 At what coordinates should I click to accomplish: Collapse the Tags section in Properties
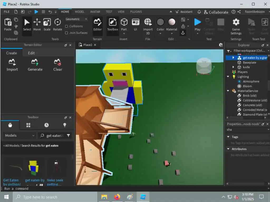point(228,137)
